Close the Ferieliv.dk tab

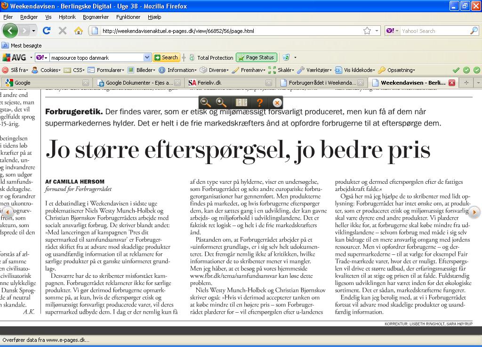(x=269, y=83)
